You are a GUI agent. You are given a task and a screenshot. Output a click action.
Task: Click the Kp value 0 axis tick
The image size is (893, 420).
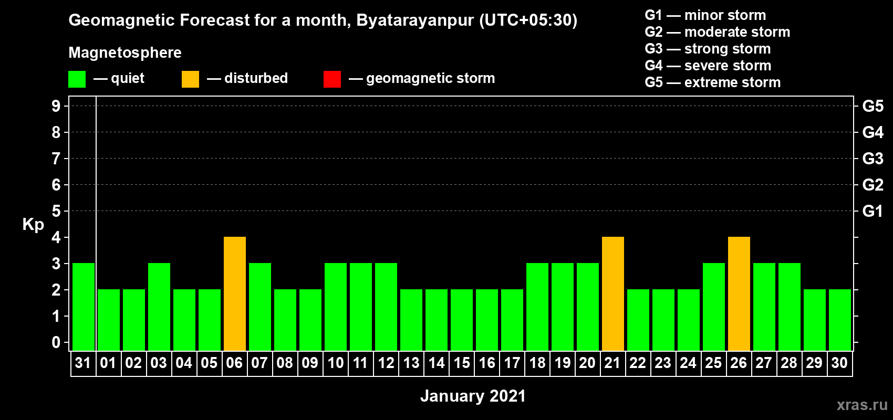pos(56,342)
